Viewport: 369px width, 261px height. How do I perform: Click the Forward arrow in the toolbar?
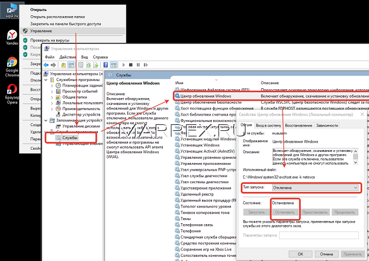tap(54, 65)
